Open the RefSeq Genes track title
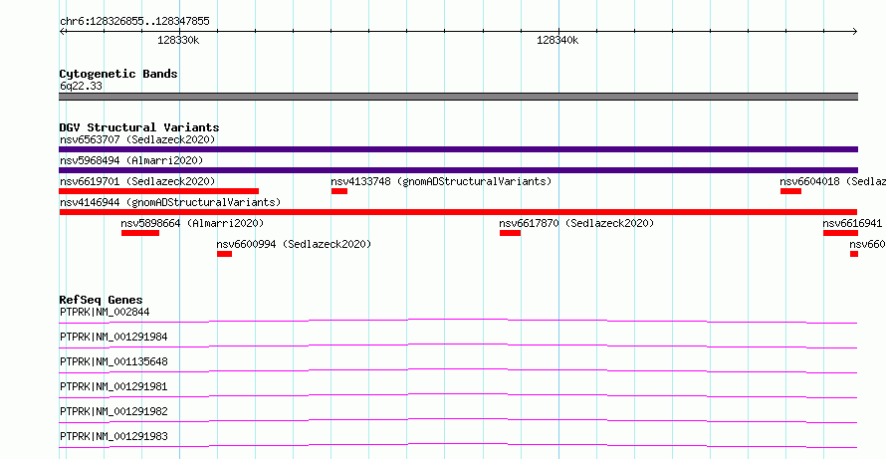886x459 pixels. tap(101, 300)
